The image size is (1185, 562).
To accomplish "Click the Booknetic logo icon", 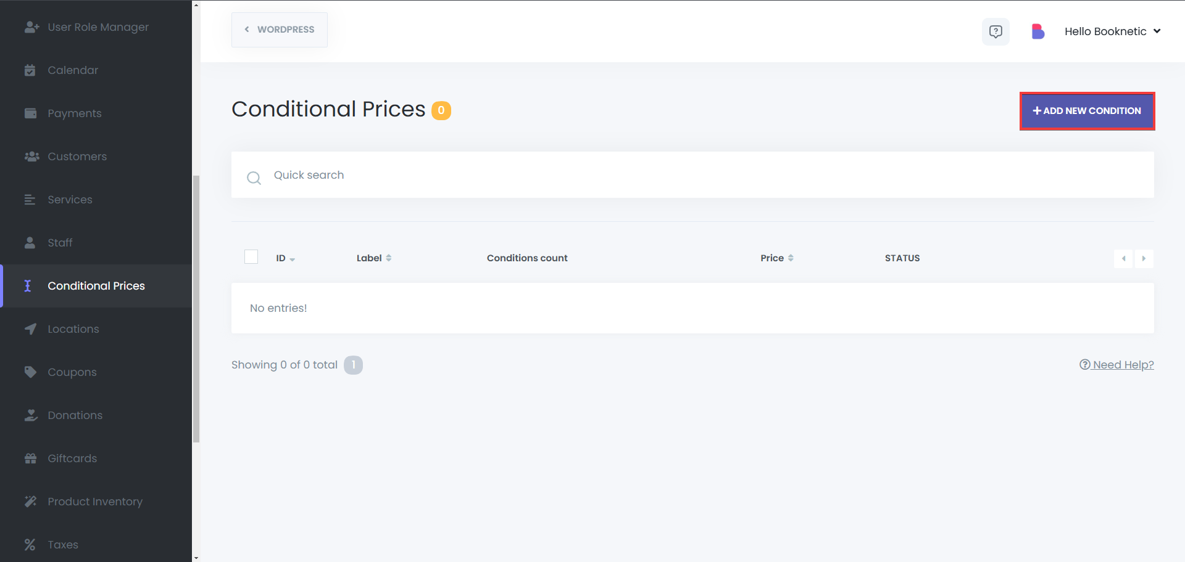I will [1037, 31].
